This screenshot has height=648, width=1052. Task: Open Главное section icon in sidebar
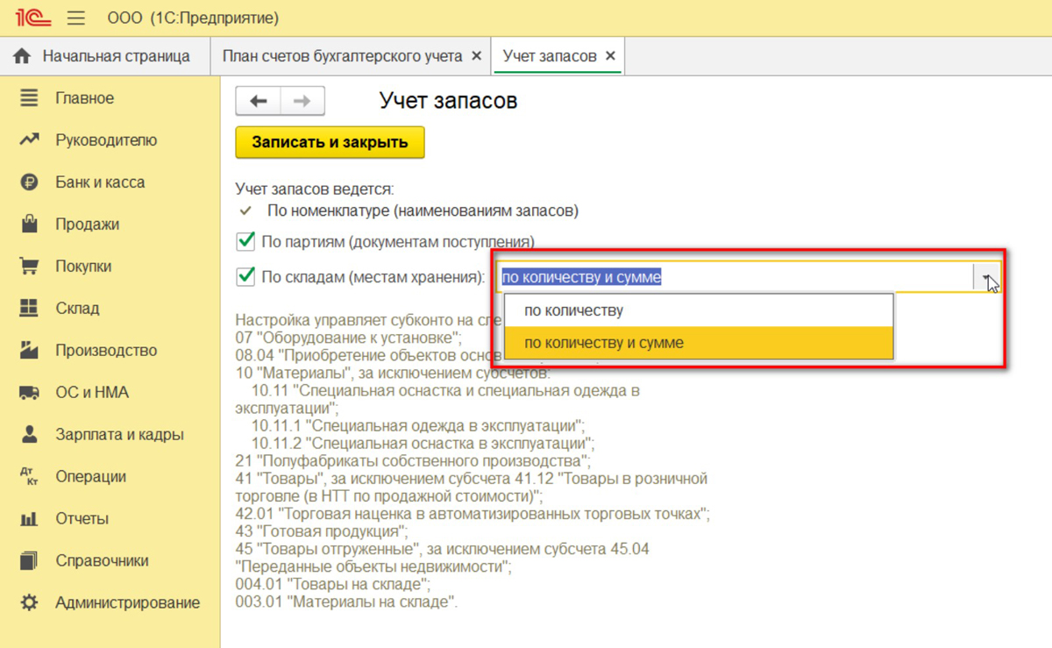29,98
